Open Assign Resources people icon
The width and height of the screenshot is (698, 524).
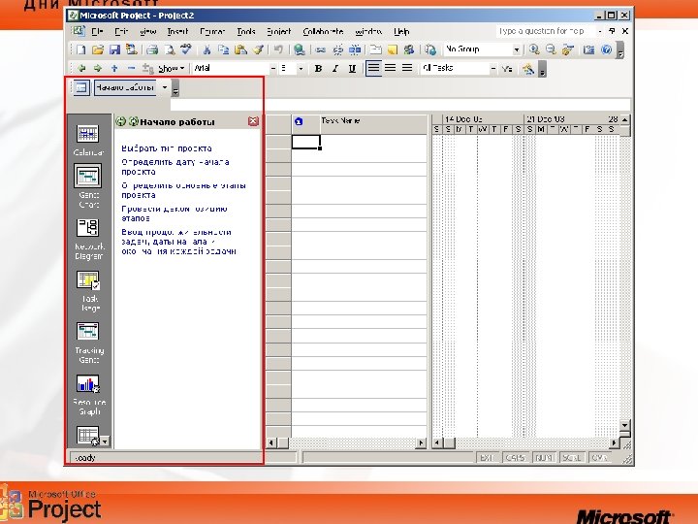(x=409, y=49)
